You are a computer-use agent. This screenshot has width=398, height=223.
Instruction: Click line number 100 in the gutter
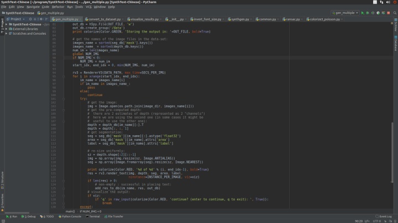54,95
